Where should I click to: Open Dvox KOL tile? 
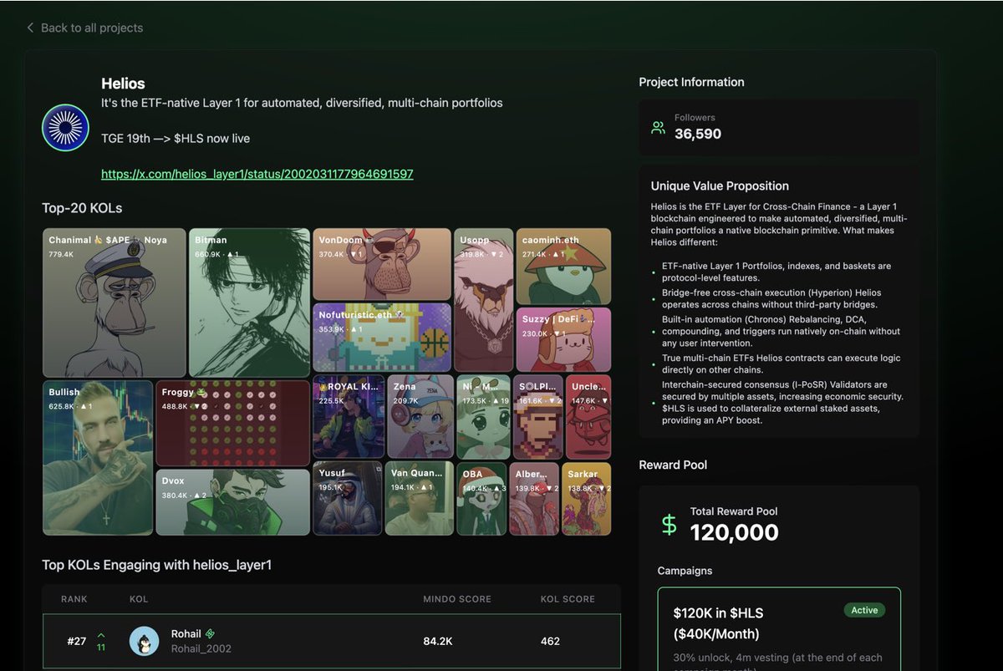tap(233, 502)
